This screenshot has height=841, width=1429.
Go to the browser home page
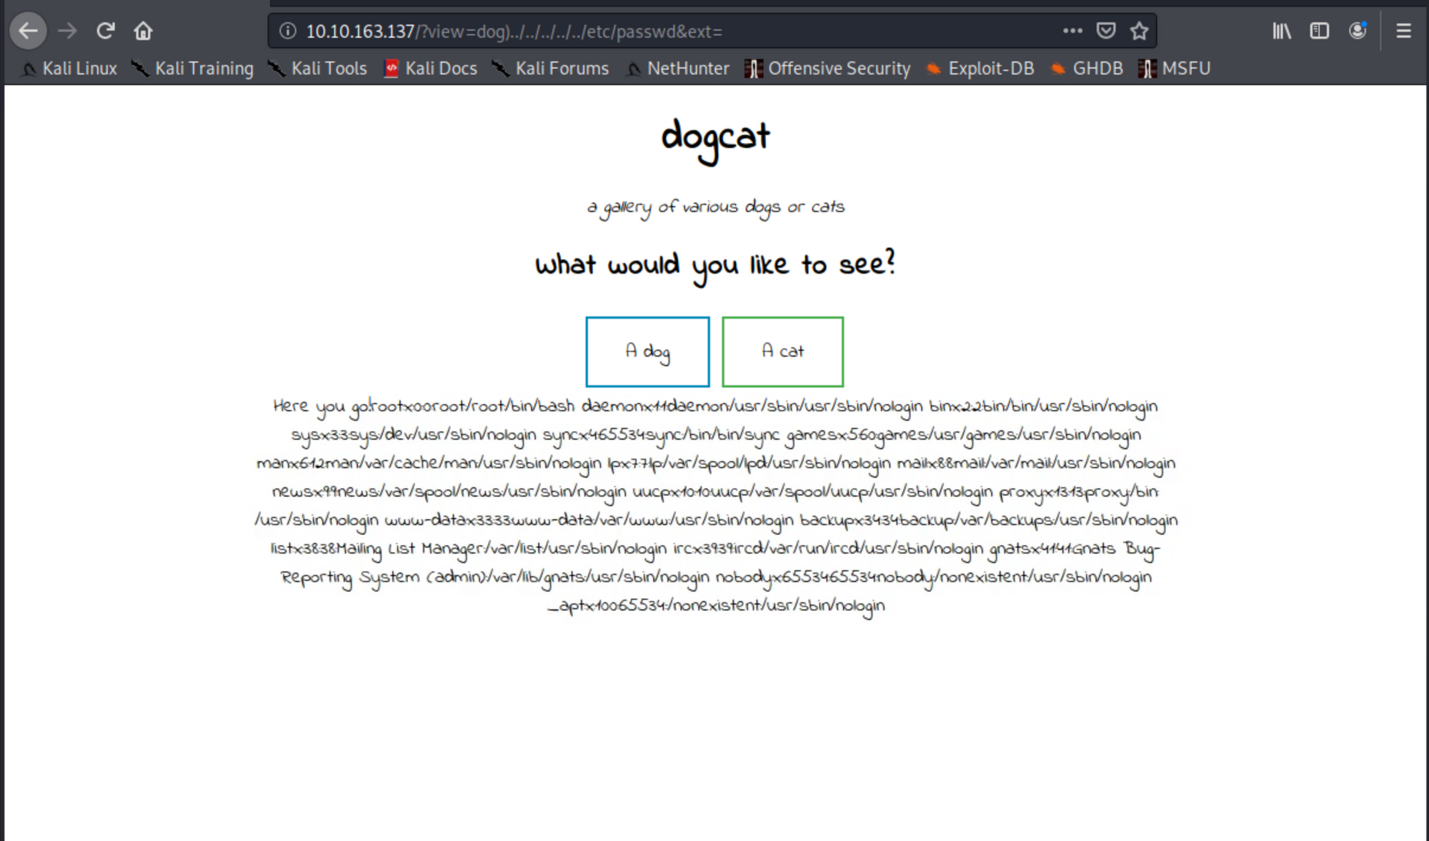(143, 31)
